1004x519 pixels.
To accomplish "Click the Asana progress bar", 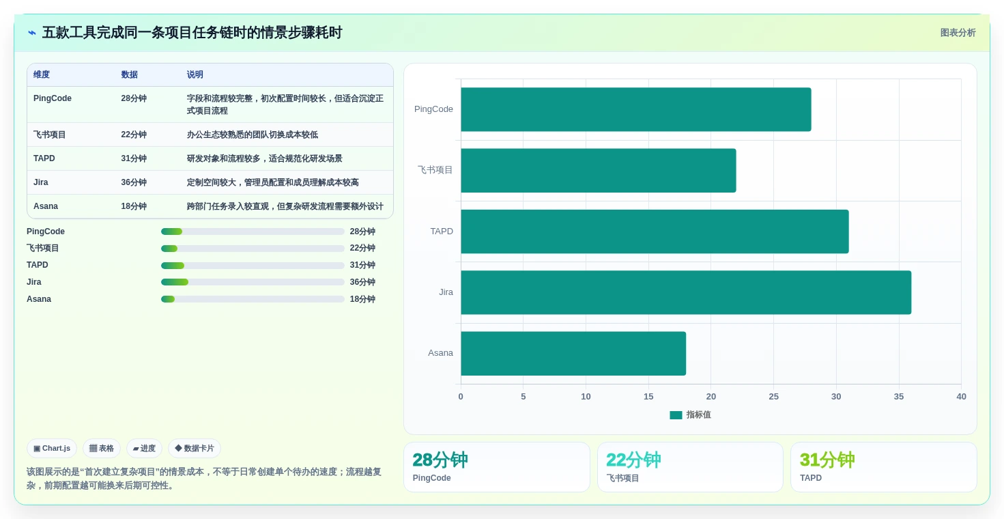I will pyautogui.click(x=253, y=299).
